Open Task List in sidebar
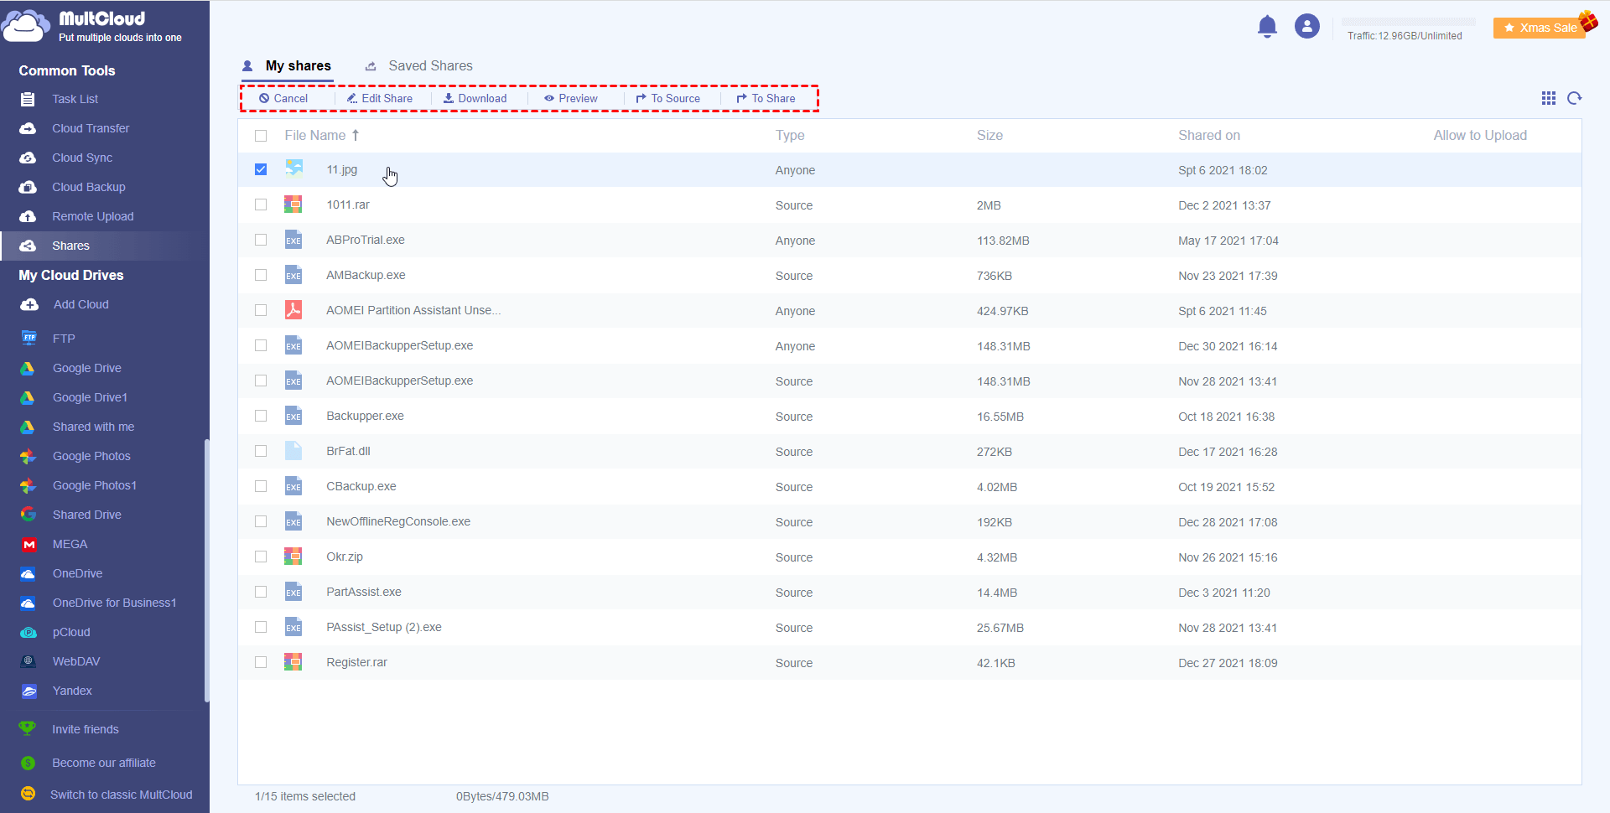Viewport: 1610px width, 813px height. point(75,99)
